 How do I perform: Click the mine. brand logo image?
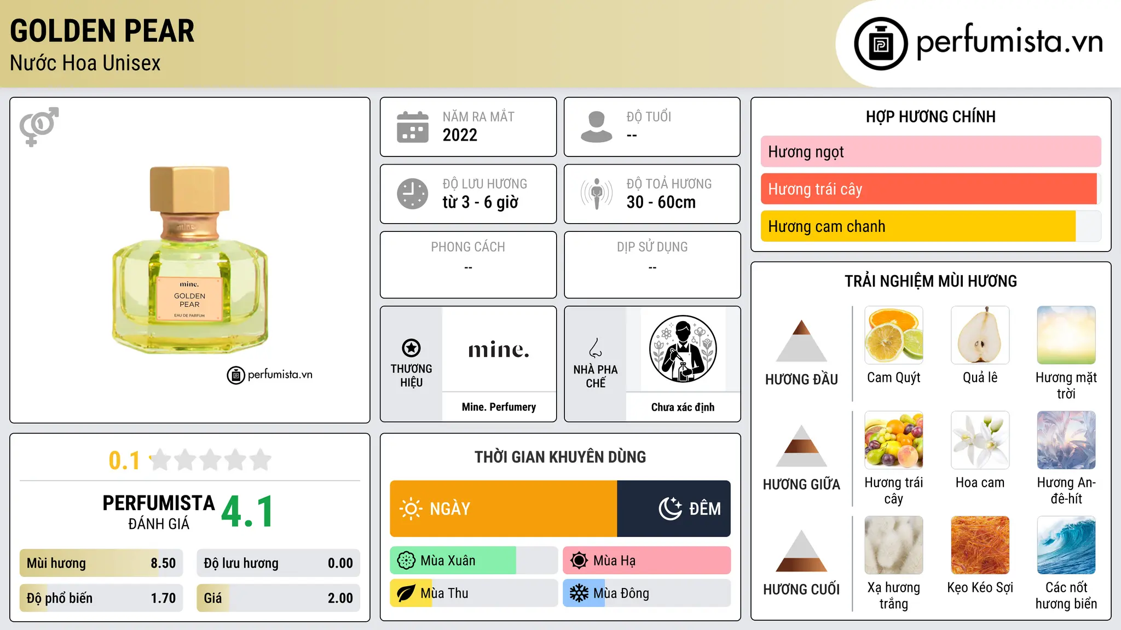(x=499, y=349)
